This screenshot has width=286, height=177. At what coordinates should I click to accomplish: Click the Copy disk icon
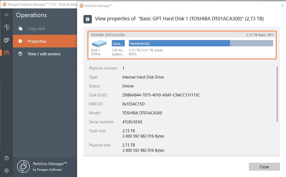(x=20, y=28)
